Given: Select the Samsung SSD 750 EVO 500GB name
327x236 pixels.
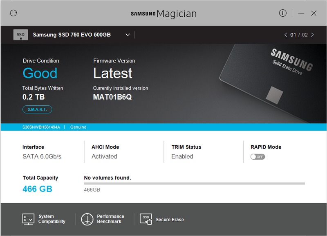Looking at the screenshot, I should tap(72, 35).
